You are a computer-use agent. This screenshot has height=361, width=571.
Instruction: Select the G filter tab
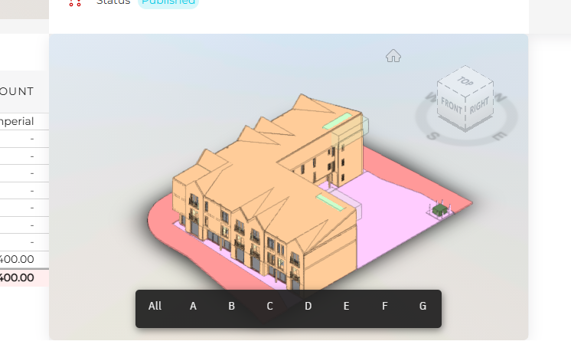click(423, 306)
